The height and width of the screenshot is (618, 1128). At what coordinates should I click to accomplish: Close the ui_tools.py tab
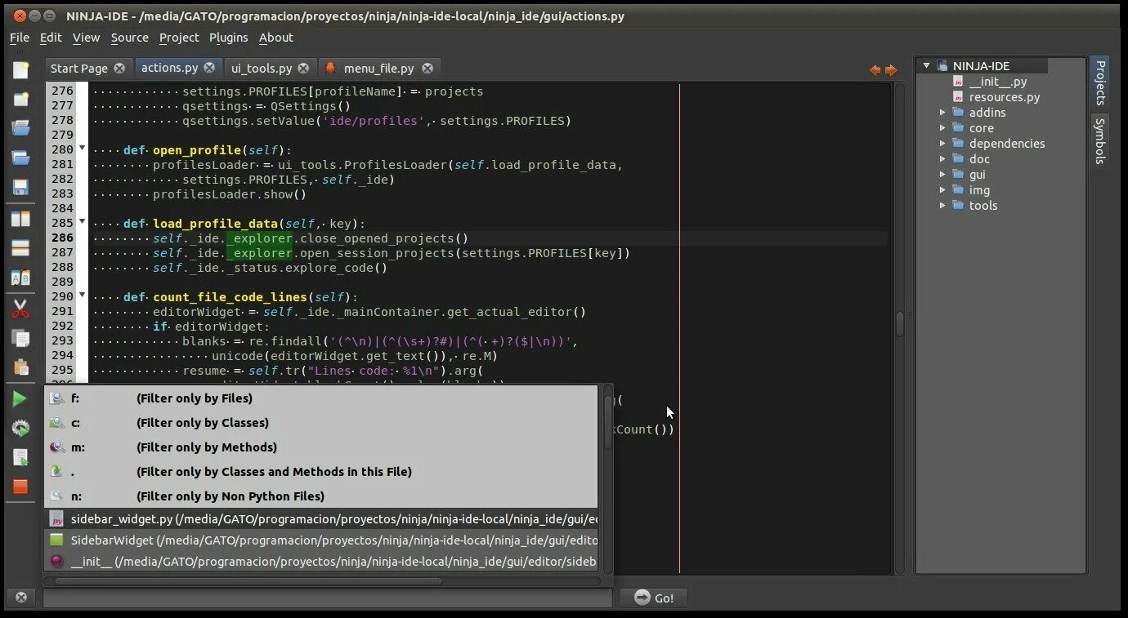(303, 69)
